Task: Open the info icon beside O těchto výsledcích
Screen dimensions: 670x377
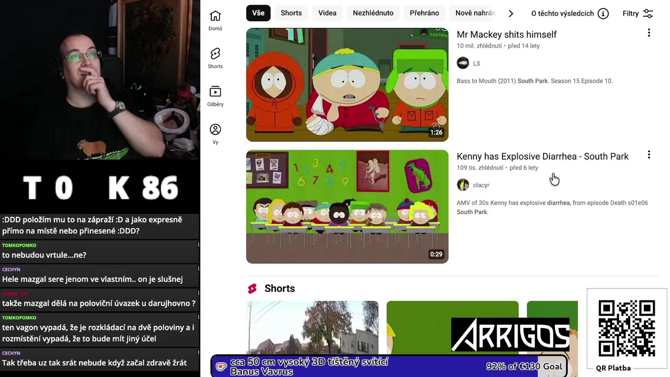Action: [603, 14]
